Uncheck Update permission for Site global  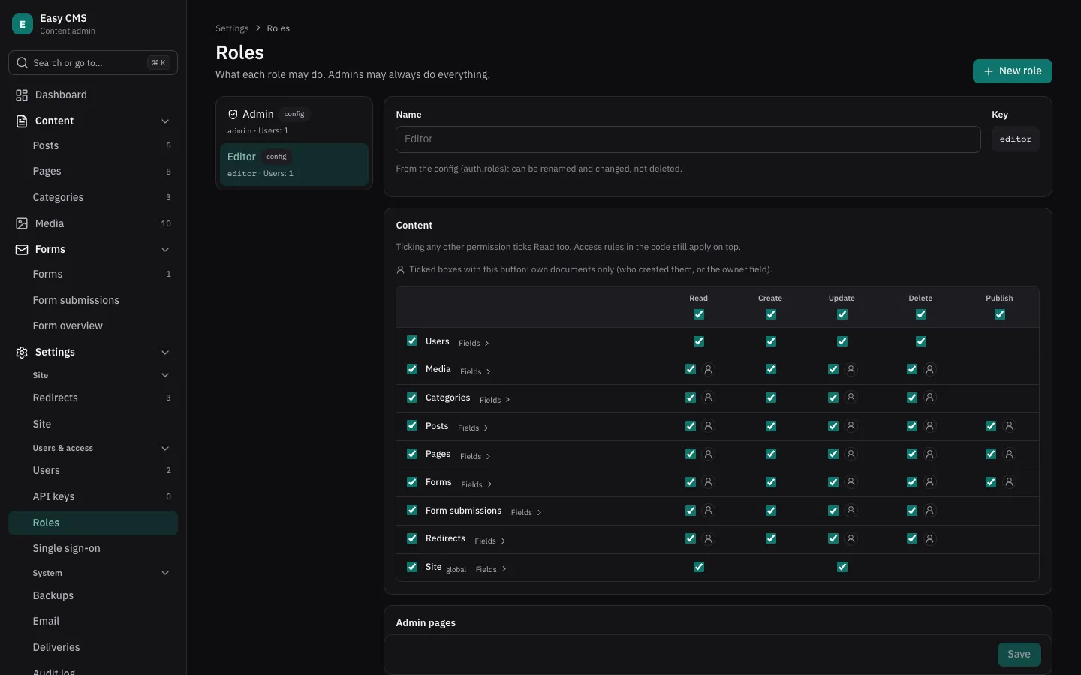pos(842,567)
